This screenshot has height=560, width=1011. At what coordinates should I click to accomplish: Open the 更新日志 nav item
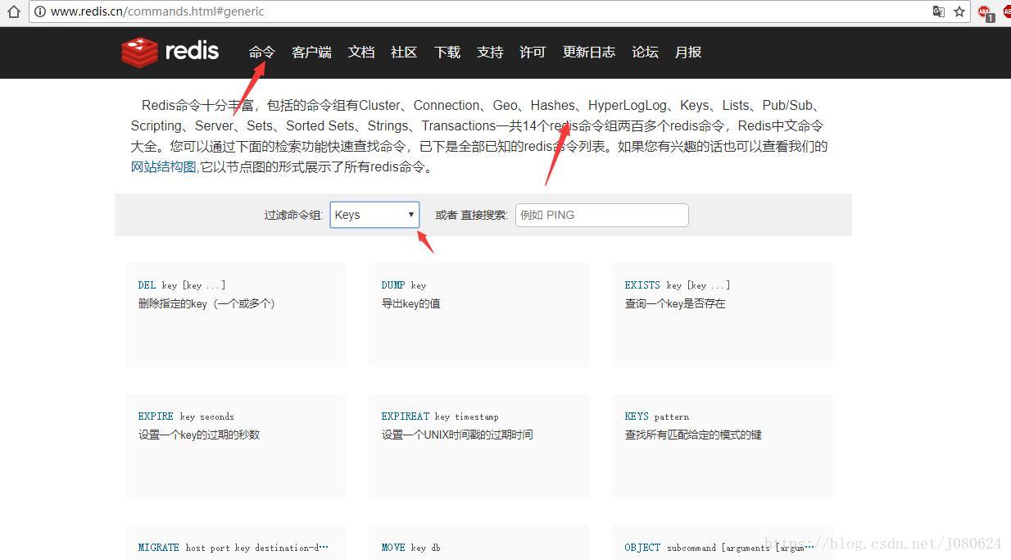[589, 52]
